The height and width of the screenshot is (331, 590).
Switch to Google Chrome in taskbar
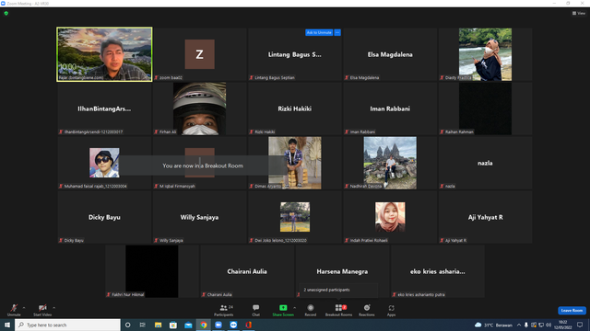pos(204,325)
